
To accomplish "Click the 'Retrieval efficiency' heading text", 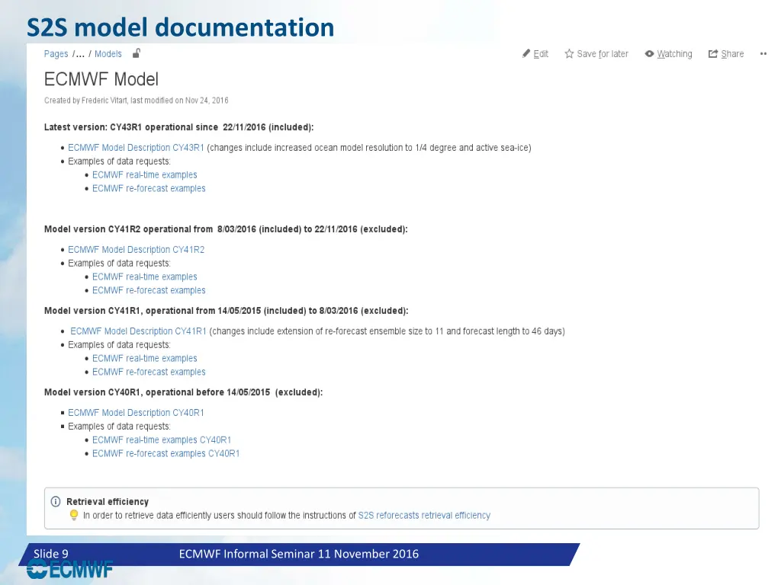I will click(x=108, y=502).
